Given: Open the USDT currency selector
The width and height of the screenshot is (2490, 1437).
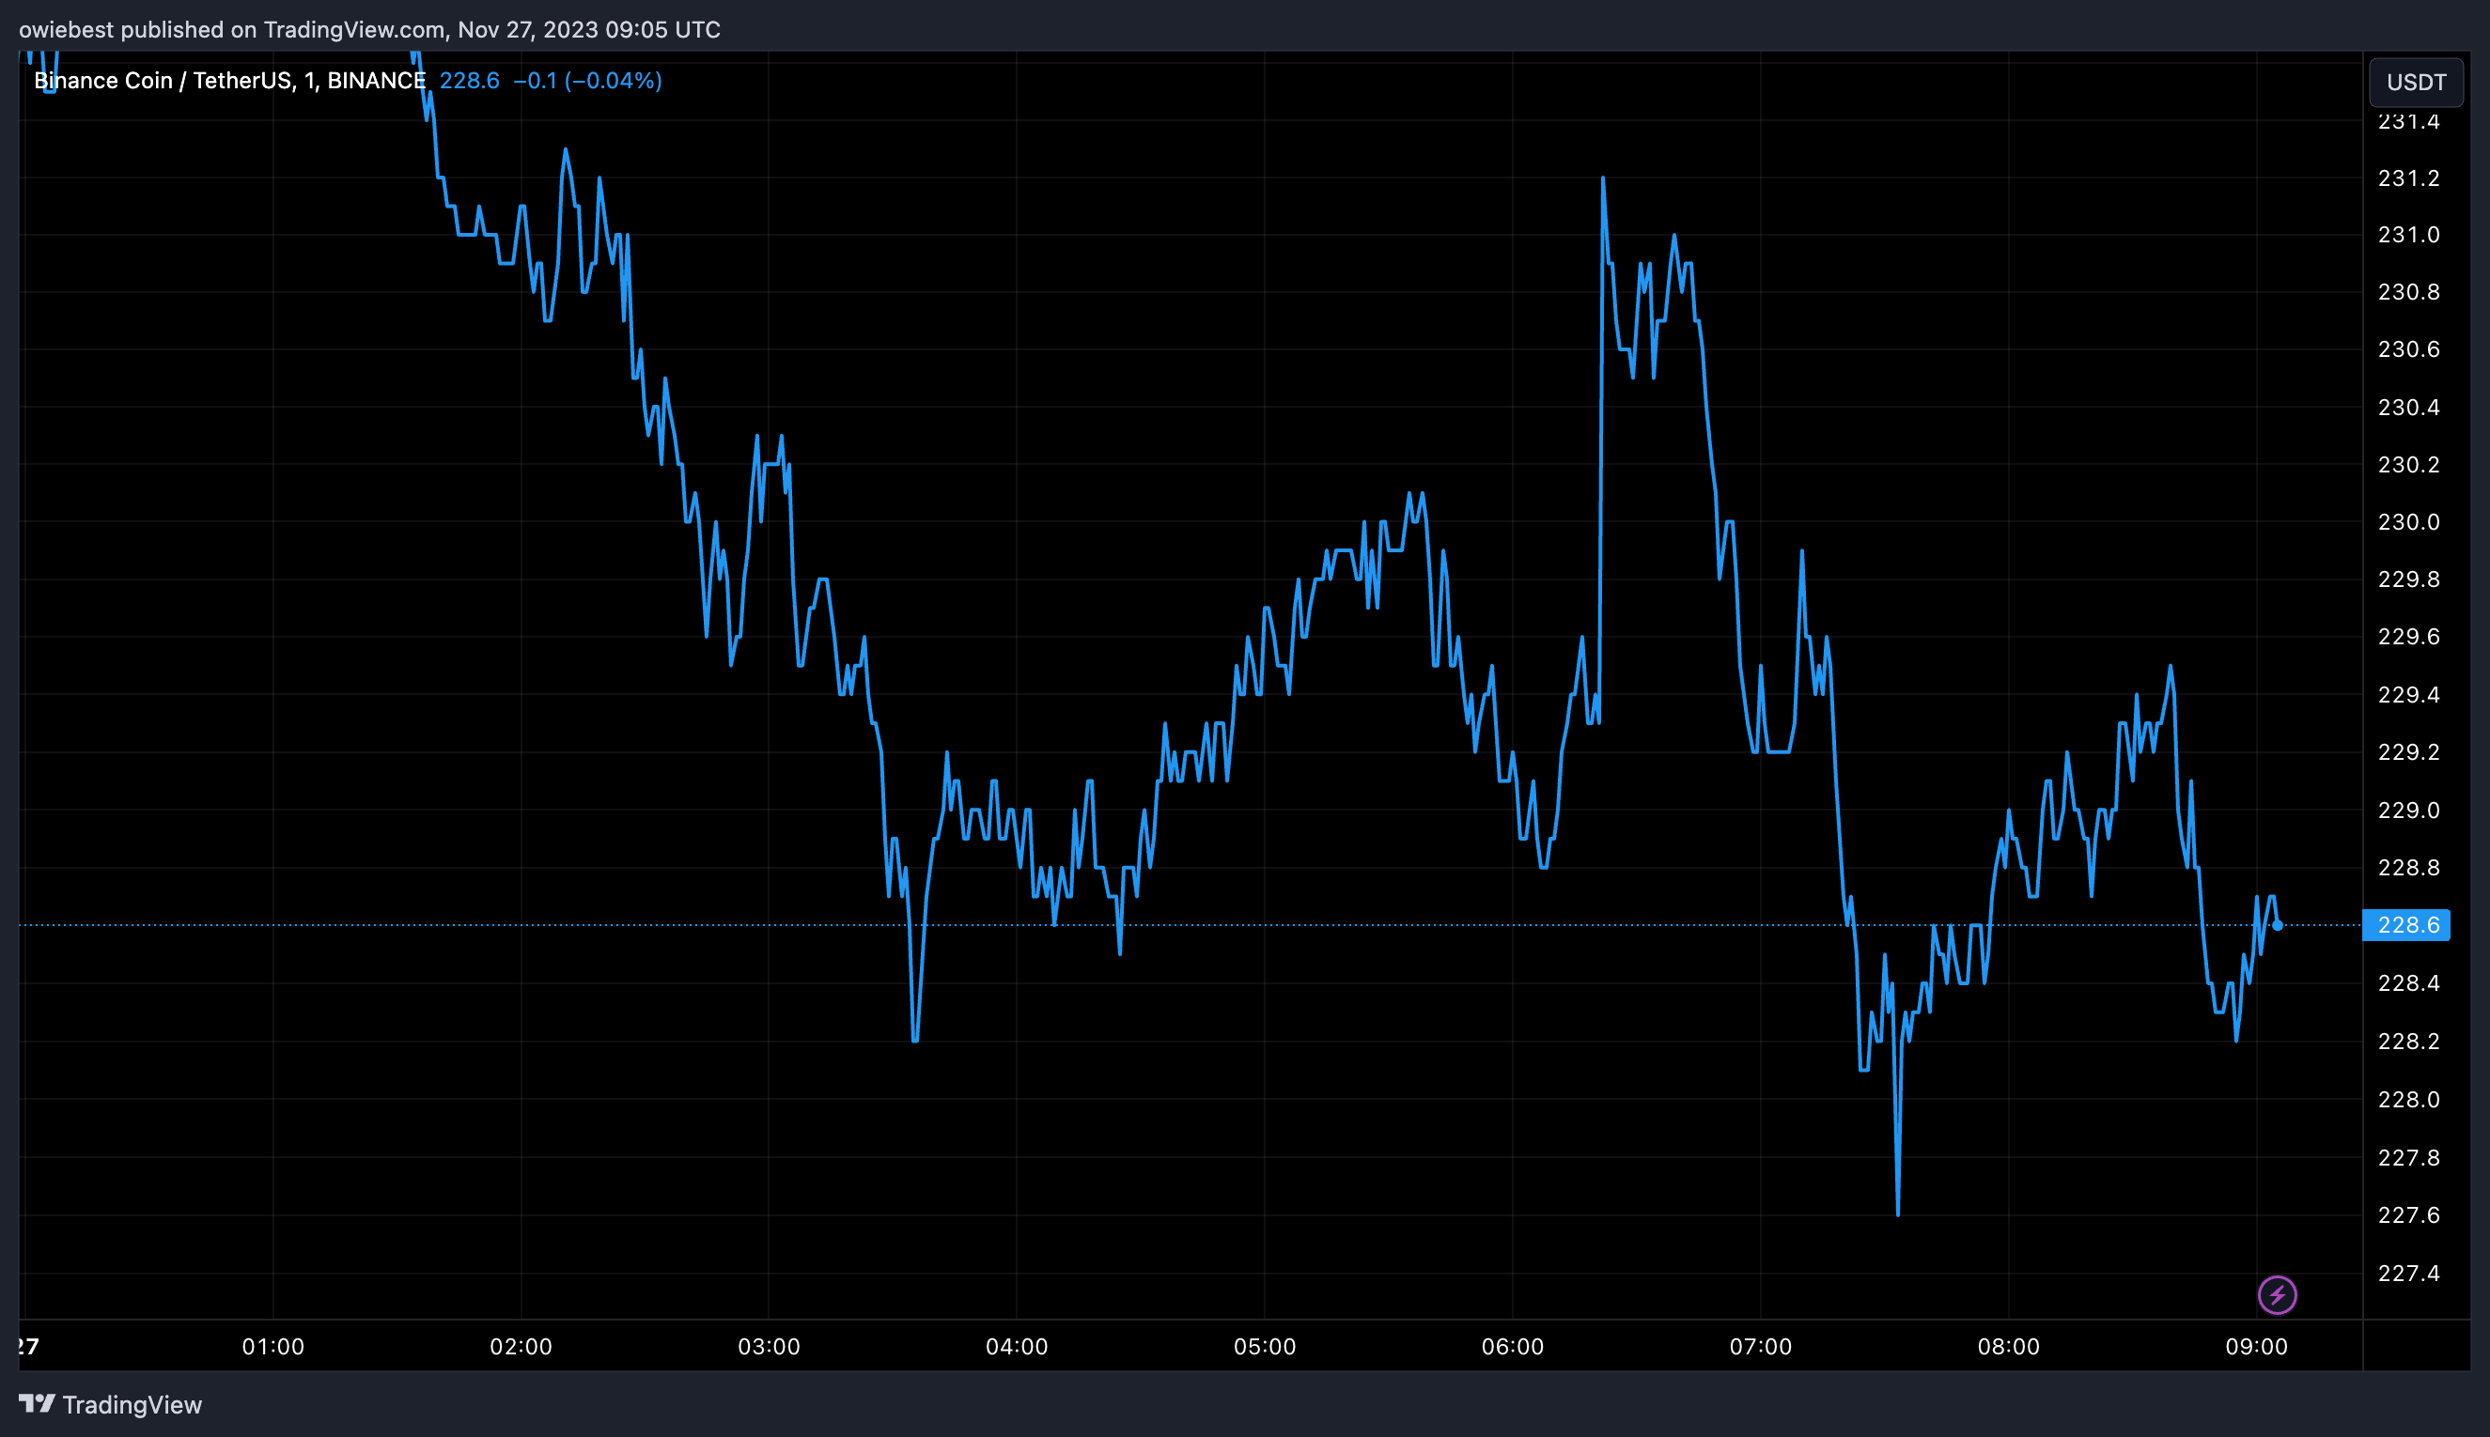Looking at the screenshot, I should pyautogui.click(x=2415, y=82).
